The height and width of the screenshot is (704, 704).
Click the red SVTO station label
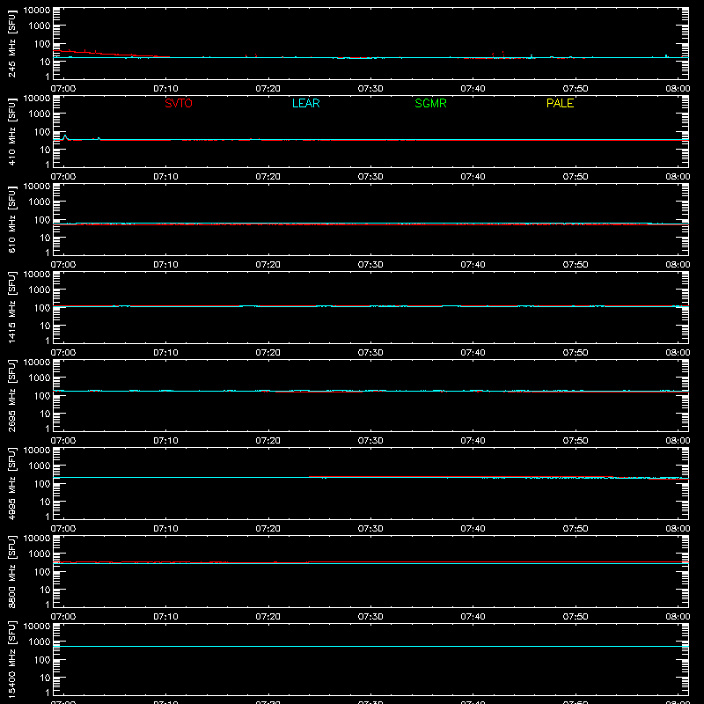[179, 103]
